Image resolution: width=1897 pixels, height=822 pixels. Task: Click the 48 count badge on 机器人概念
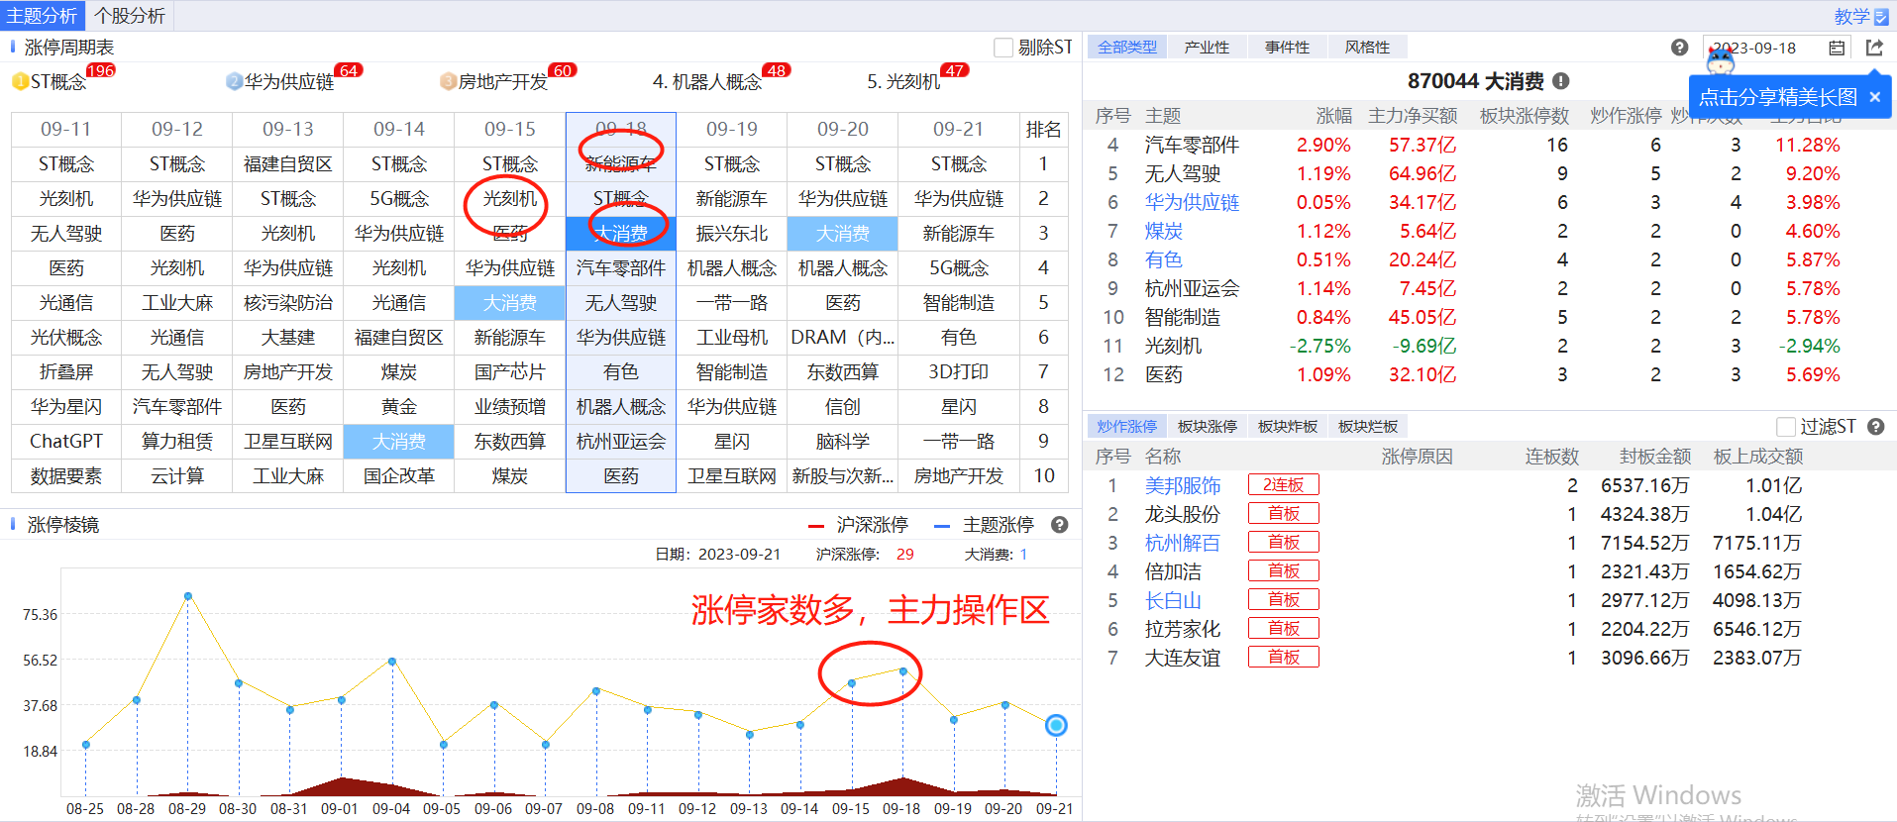[x=777, y=70]
